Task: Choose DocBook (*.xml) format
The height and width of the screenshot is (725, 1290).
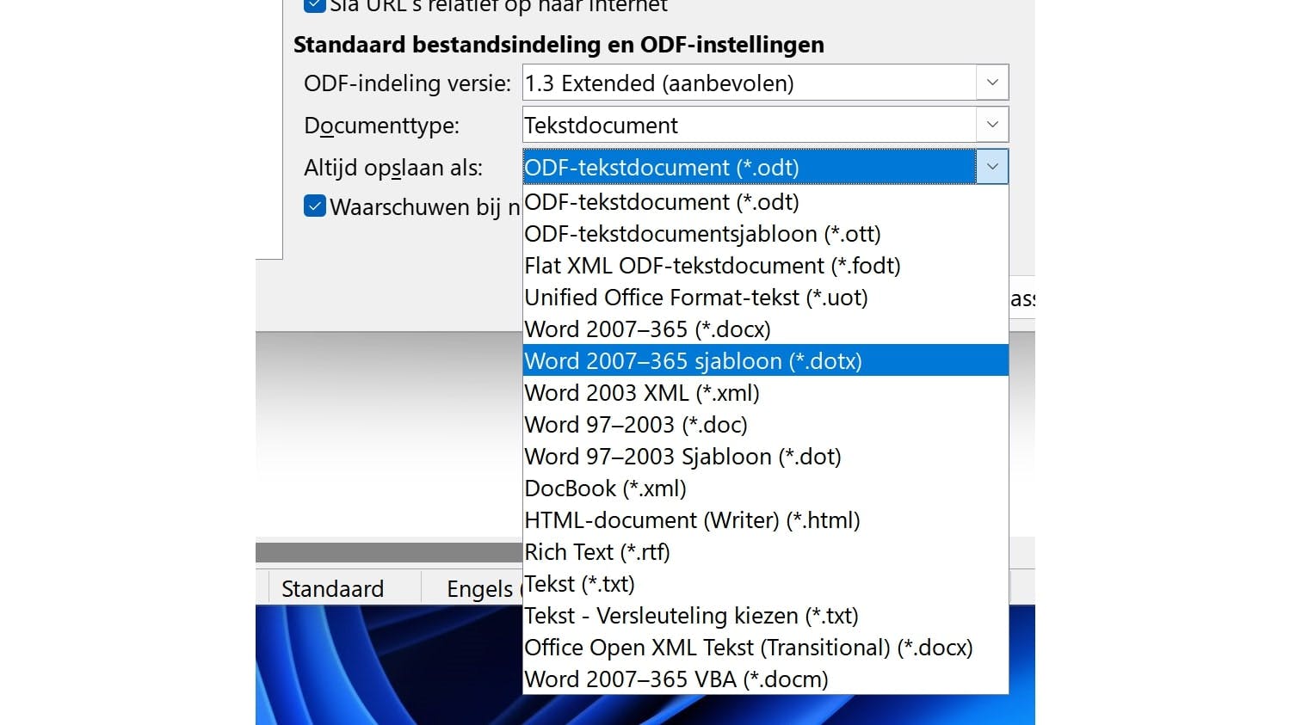Action: click(605, 488)
